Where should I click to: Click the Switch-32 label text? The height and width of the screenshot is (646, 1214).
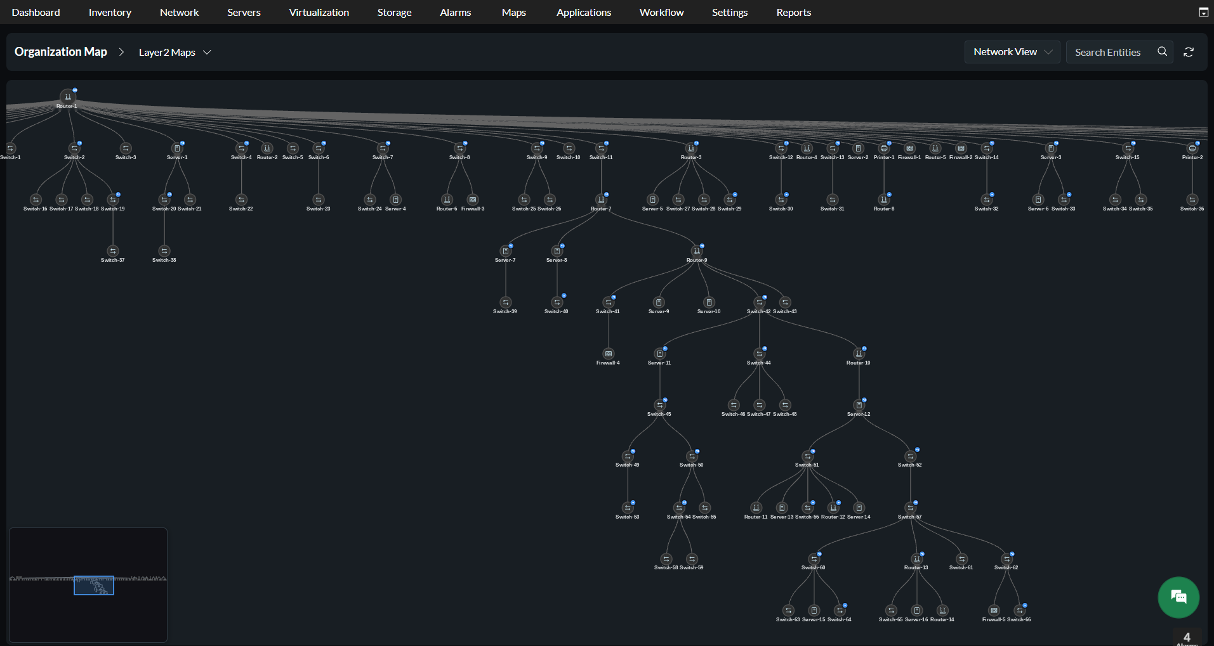(x=987, y=209)
